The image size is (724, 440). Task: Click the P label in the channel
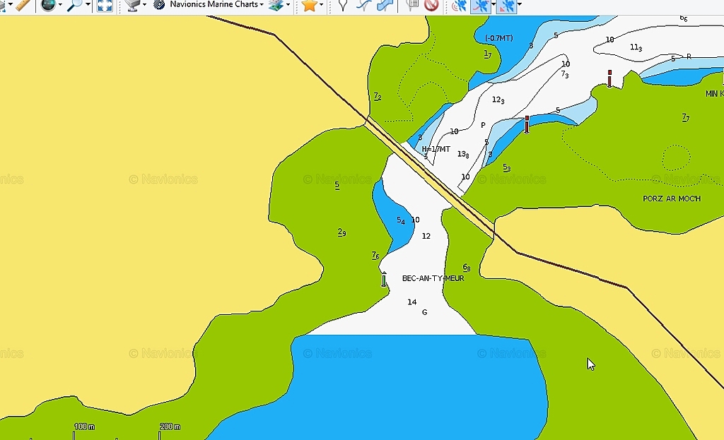point(483,125)
